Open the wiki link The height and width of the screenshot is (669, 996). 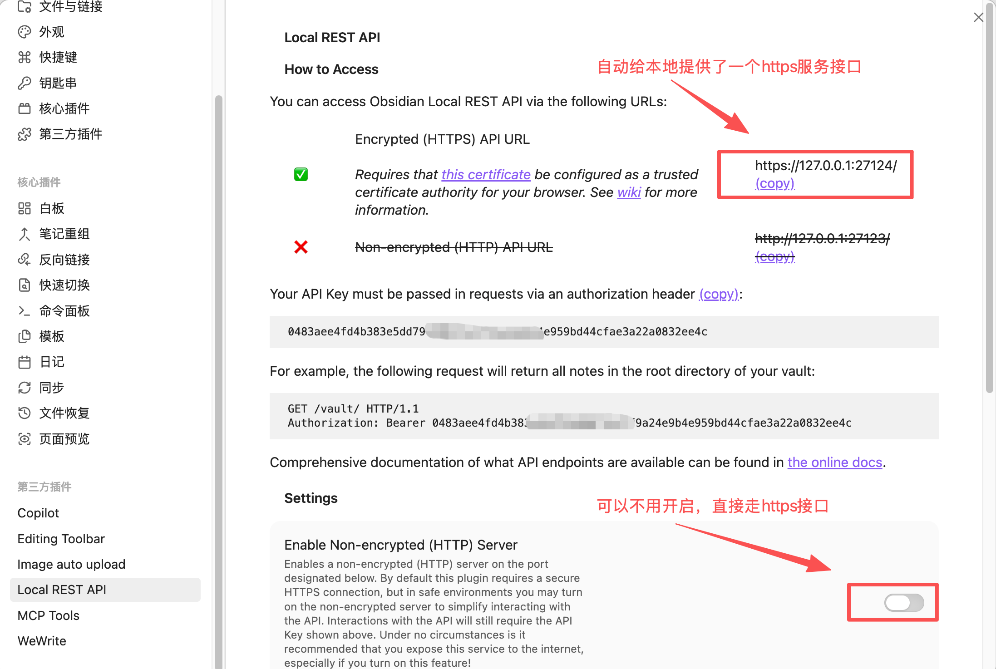pos(629,192)
